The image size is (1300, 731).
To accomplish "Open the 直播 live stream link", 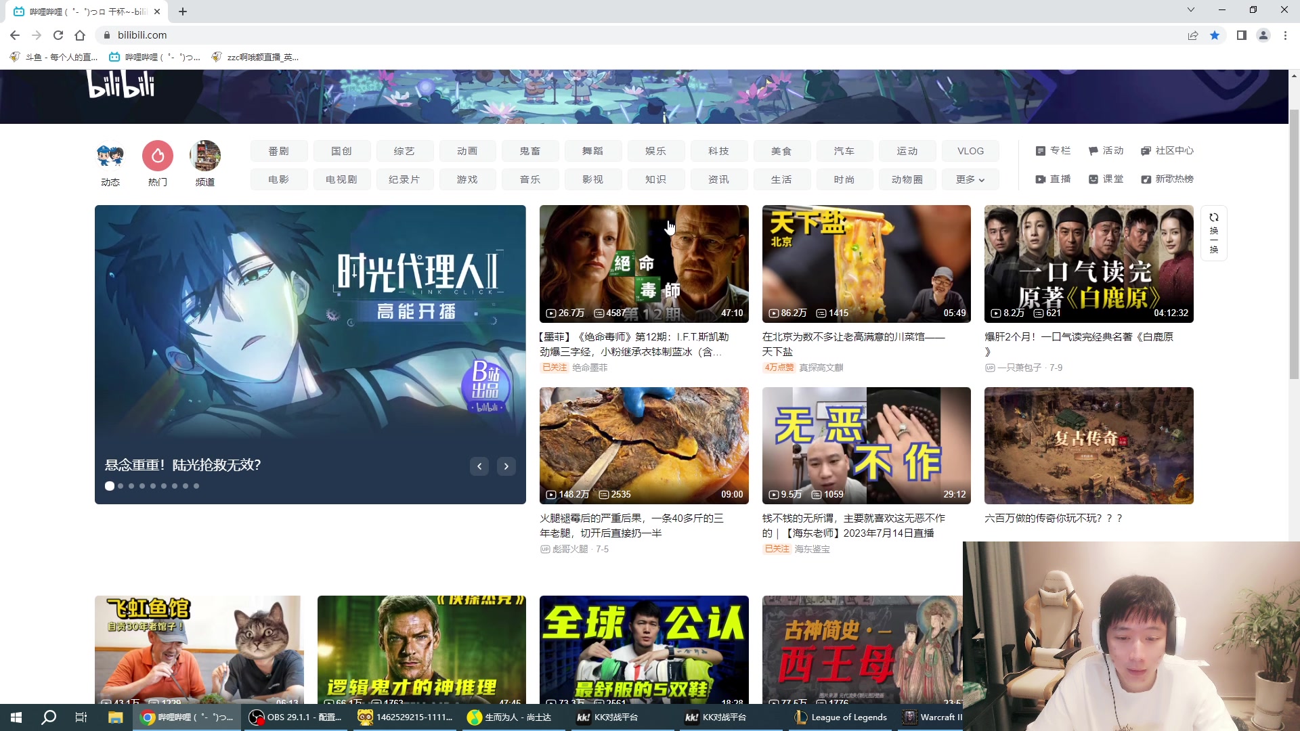I will pos(1053,179).
